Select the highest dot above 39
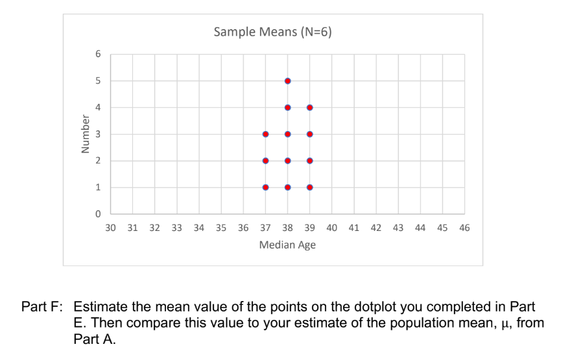This screenshot has width=572, height=351. click(309, 108)
